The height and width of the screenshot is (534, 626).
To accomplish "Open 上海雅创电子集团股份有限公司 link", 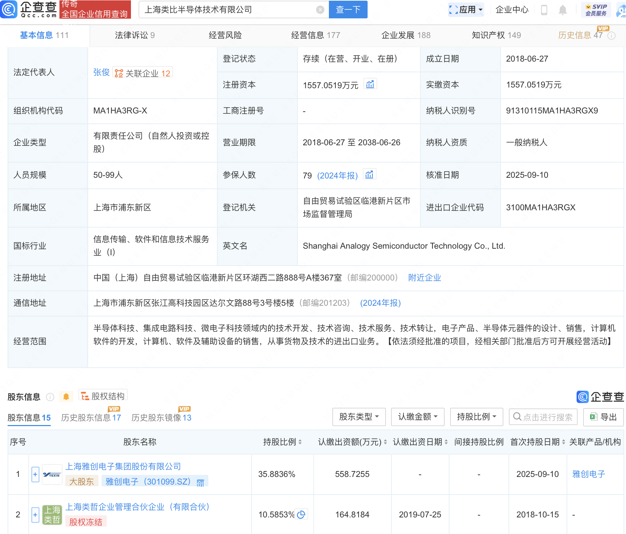I will pyautogui.click(x=123, y=467).
